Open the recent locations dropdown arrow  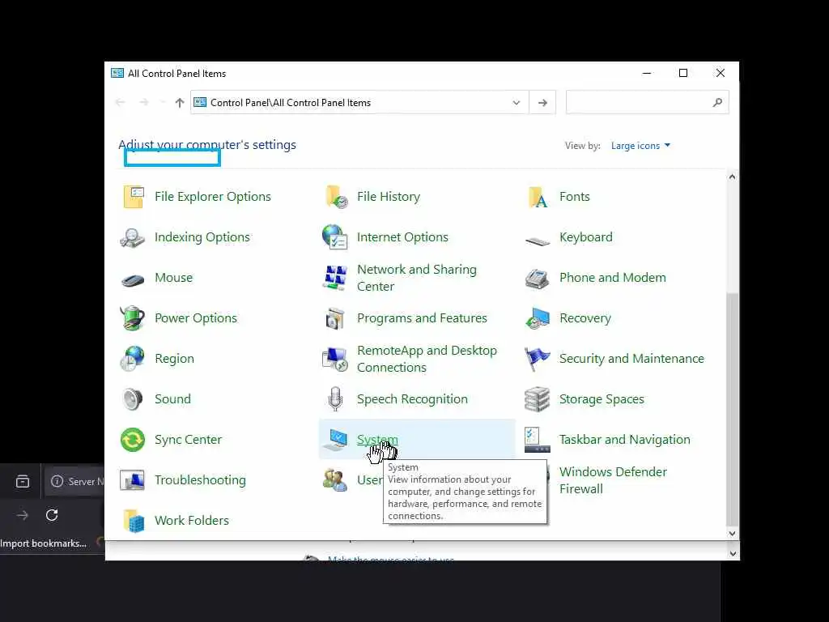pyautogui.click(x=162, y=103)
